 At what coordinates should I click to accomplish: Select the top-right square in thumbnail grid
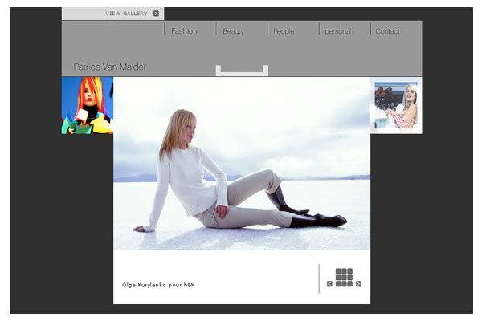tap(349, 271)
